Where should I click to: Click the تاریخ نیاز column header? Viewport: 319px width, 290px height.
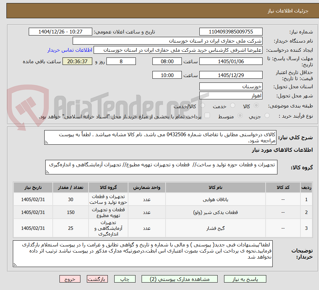pyautogui.click(x=33, y=188)
